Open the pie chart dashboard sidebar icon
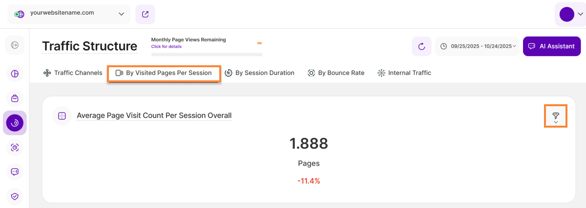The height and width of the screenshot is (208, 586). pos(15,74)
